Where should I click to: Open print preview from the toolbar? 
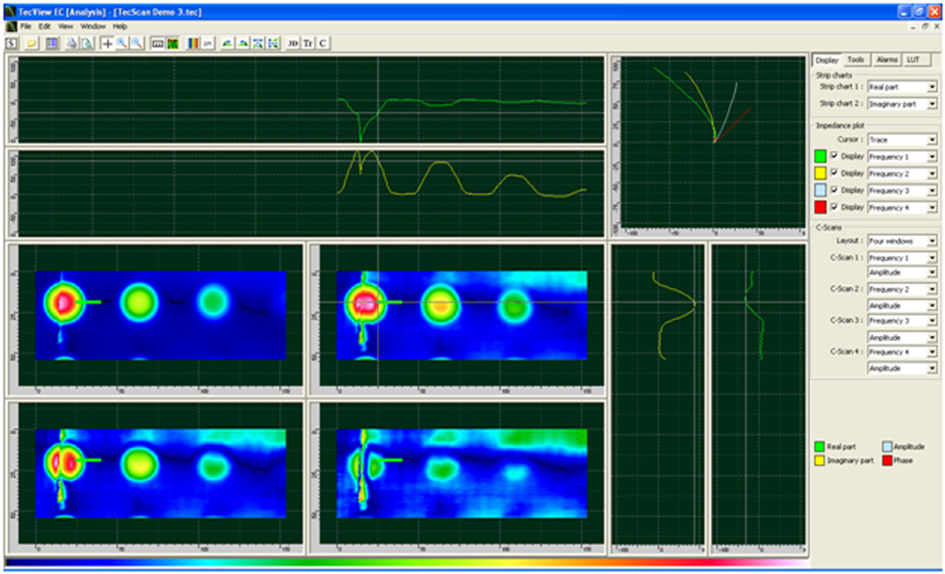[x=88, y=43]
